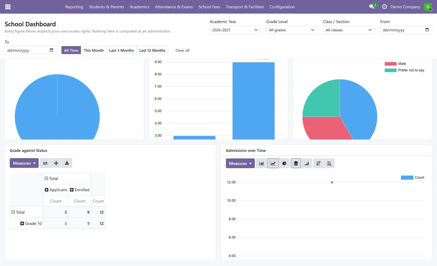Viewport: 437px width, 266px height.
Task: Switch Admissions chart to line chart
Action: click(273, 163)
